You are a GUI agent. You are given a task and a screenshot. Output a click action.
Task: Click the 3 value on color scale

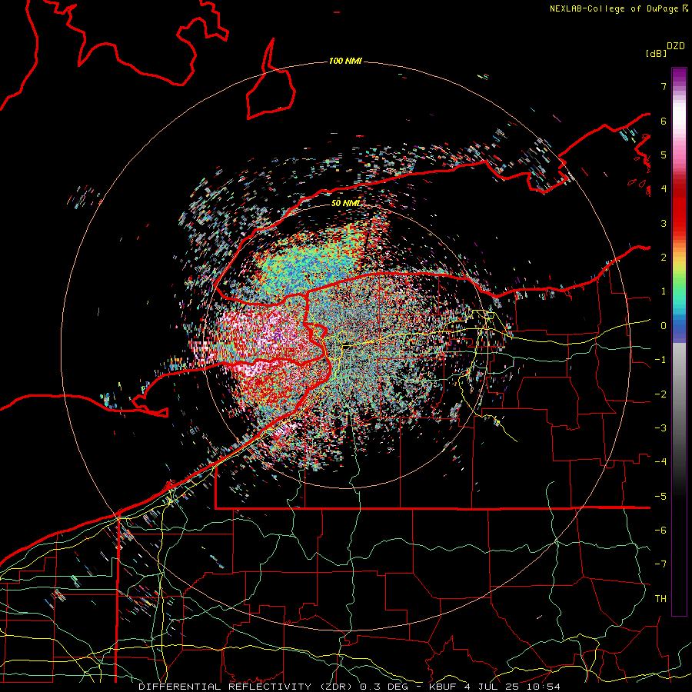tap(664, 223)
